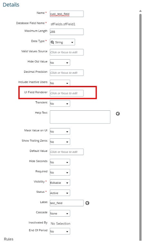Open translations globe icon beside Help Text

click(118, 114)
